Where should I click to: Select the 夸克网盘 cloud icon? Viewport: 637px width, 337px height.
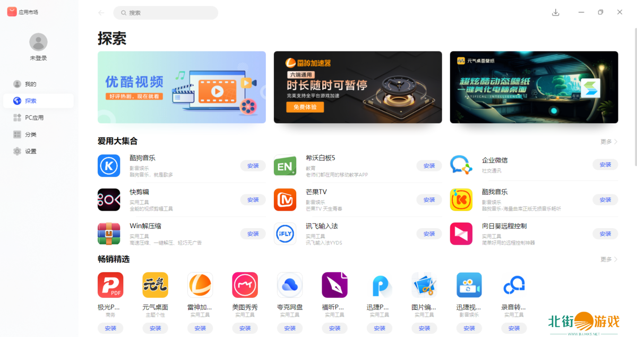coord(290,285)
